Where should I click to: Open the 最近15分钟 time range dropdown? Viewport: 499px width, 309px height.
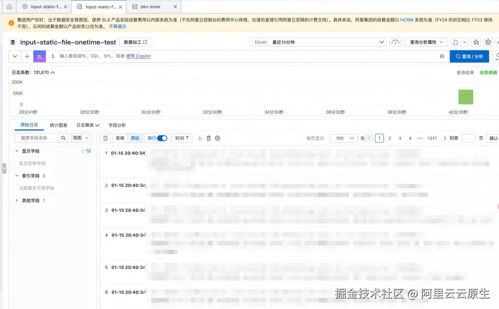(x=318, y=42)
